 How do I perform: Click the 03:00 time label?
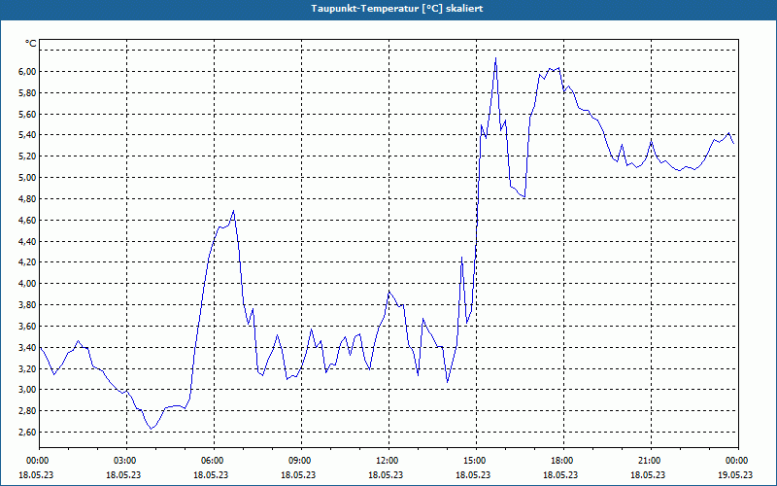tap(127, 461)
